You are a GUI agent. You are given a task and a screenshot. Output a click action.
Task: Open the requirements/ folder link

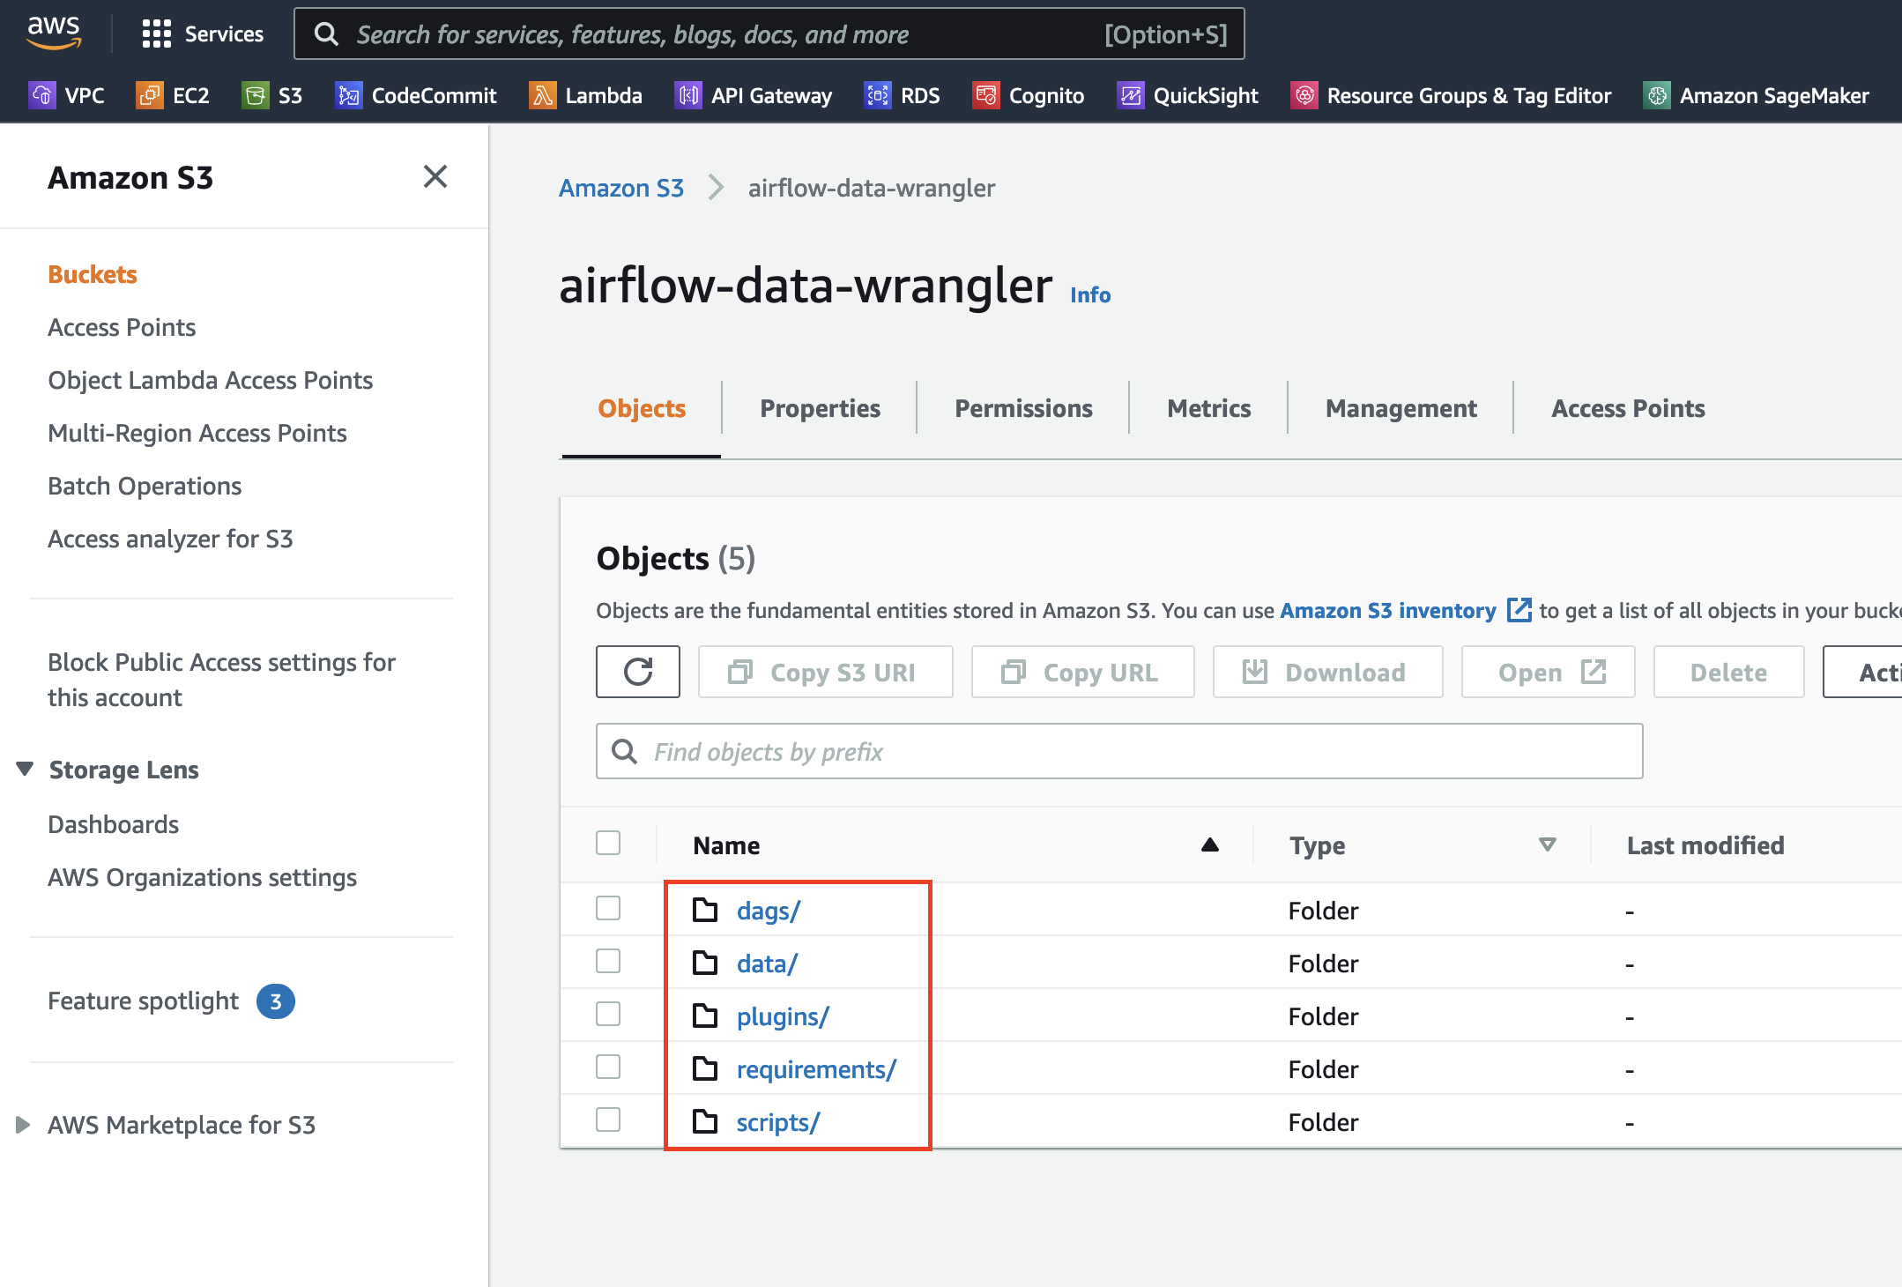click(816, 1068)
